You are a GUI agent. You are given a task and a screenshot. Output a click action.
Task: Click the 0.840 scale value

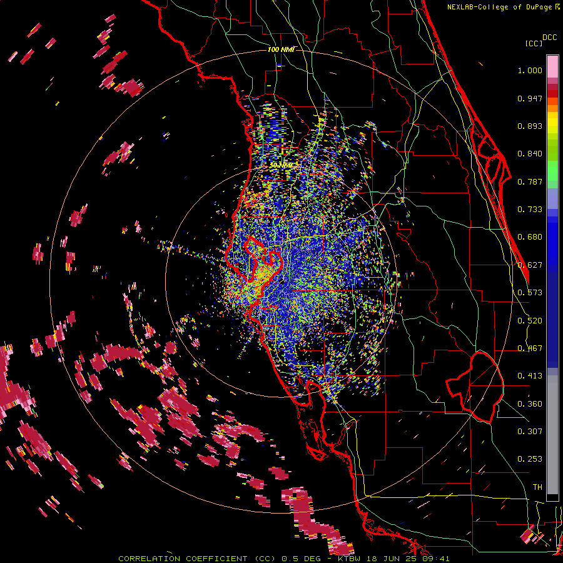[530, 154]
